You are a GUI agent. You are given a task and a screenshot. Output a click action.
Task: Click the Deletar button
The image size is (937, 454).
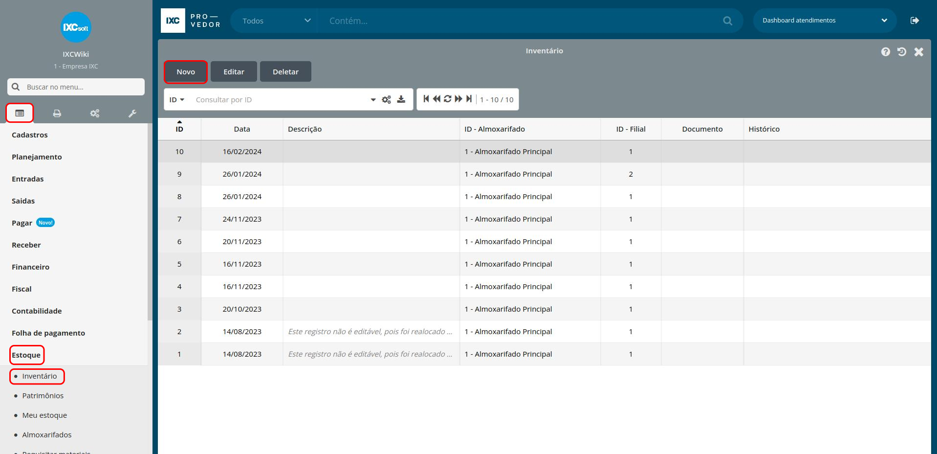pos(285,71)
